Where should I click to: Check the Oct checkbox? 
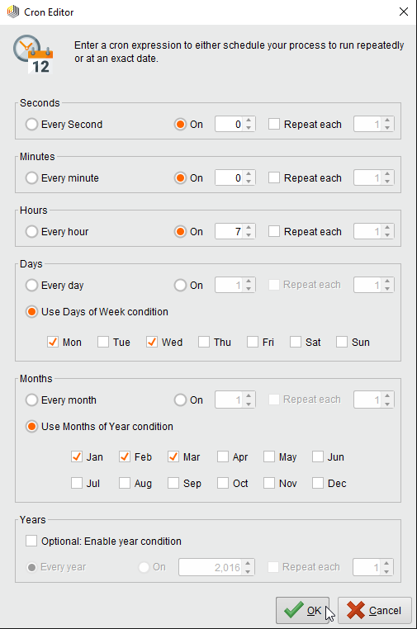click(x=223, y=483)
